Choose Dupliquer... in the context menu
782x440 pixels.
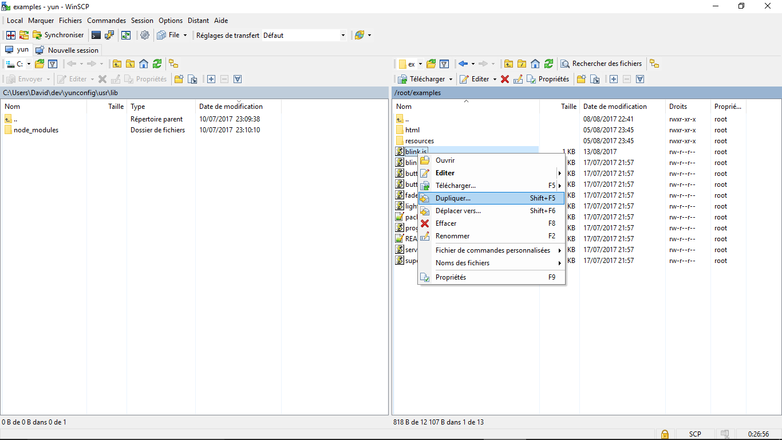(x=491, y=198)
